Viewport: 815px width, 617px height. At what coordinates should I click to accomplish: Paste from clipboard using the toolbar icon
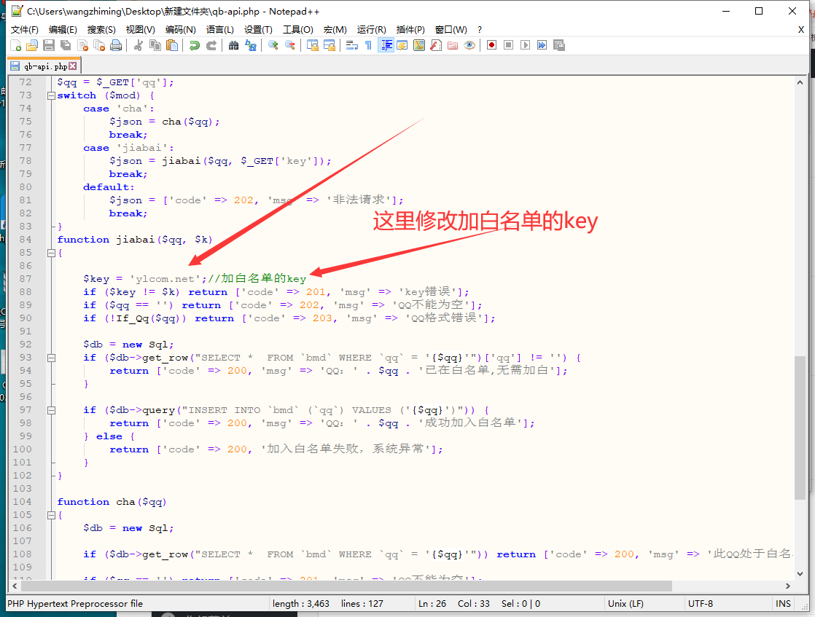[172, 46]
